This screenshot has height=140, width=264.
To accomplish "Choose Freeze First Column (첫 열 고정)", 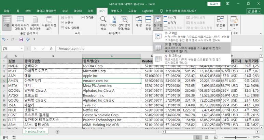I will [192, 59].
